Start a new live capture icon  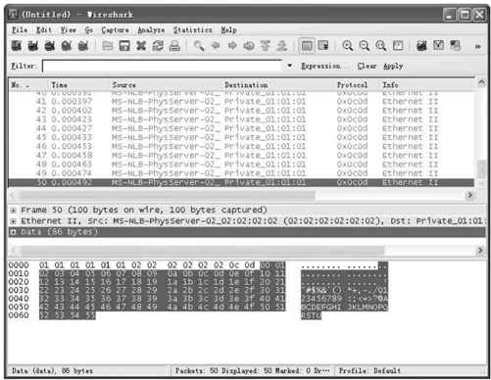[x=50, y=46]
